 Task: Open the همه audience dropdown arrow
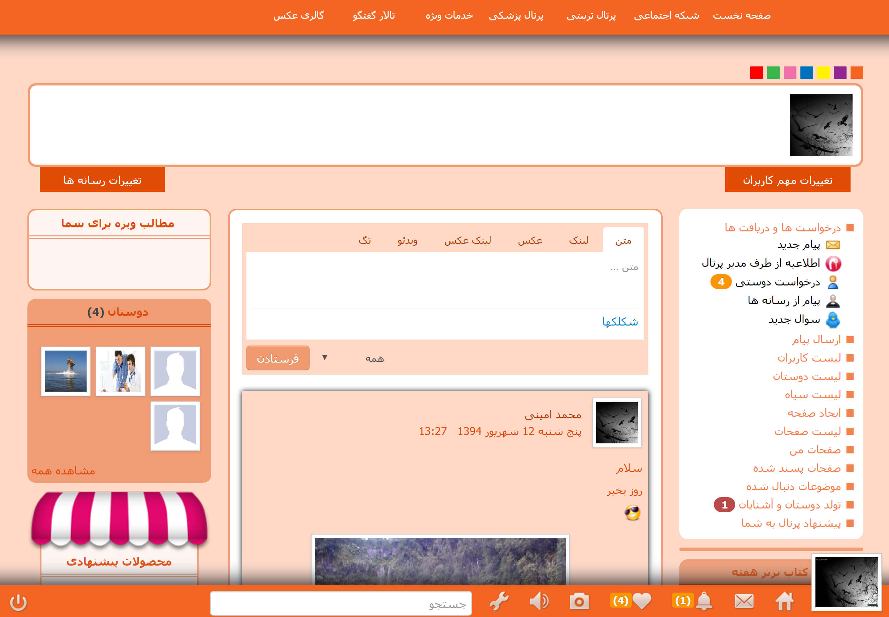(325, 358)
